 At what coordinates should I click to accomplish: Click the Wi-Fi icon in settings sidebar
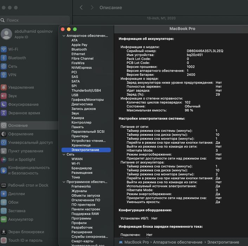(x=4, y=49)
